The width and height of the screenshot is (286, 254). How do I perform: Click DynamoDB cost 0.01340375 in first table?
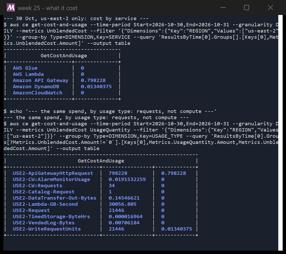click(x=96, y=87)
